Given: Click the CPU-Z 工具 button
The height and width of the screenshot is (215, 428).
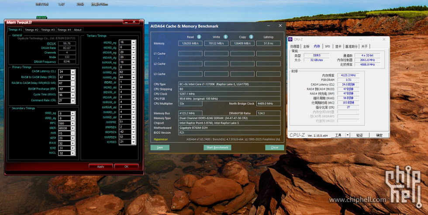Looking at the screenshot, I should click(338, 135).
